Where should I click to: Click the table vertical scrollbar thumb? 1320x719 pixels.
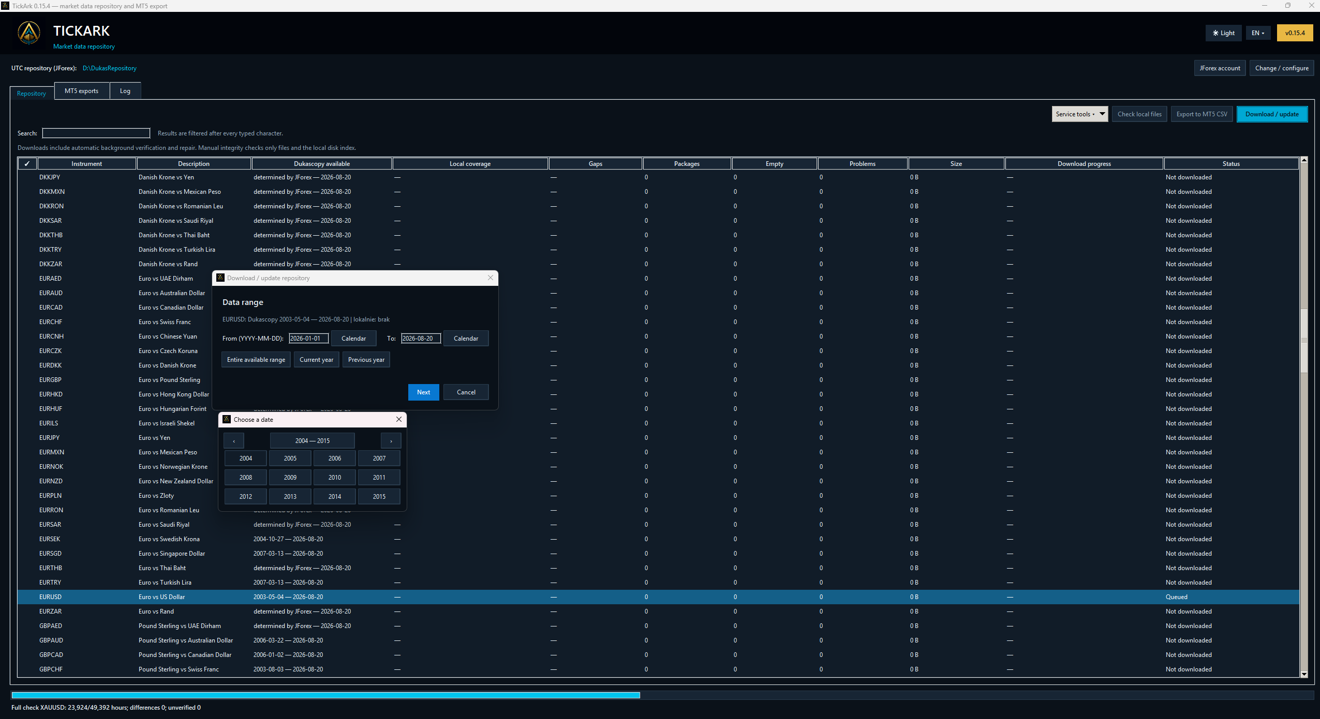(x=1304, y=340)
